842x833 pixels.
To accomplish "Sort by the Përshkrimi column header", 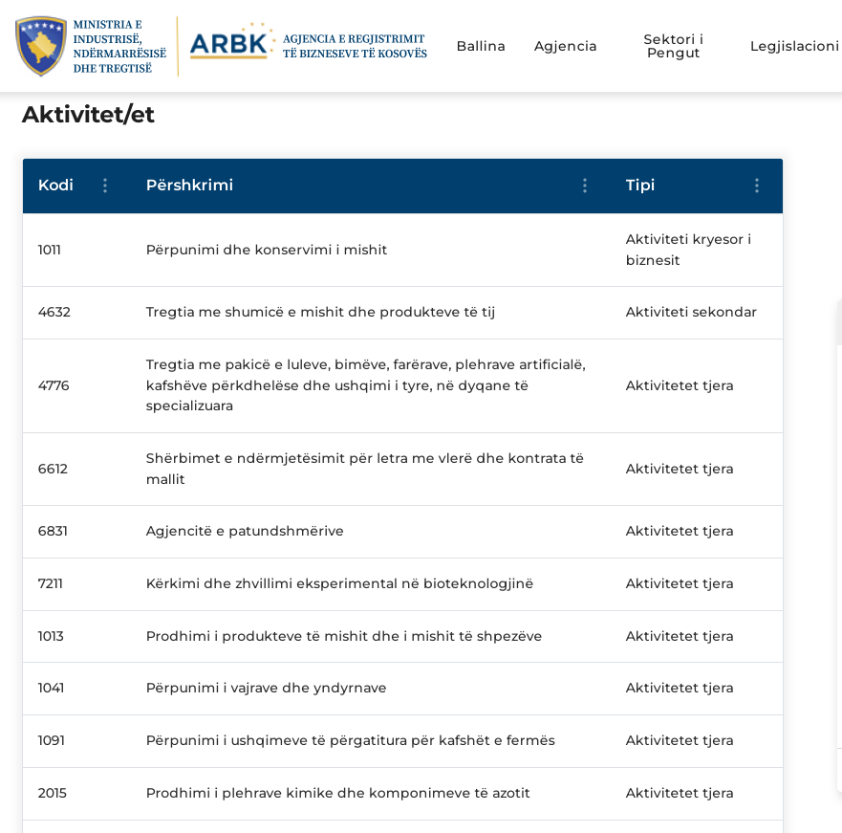I will coord(189,186).
